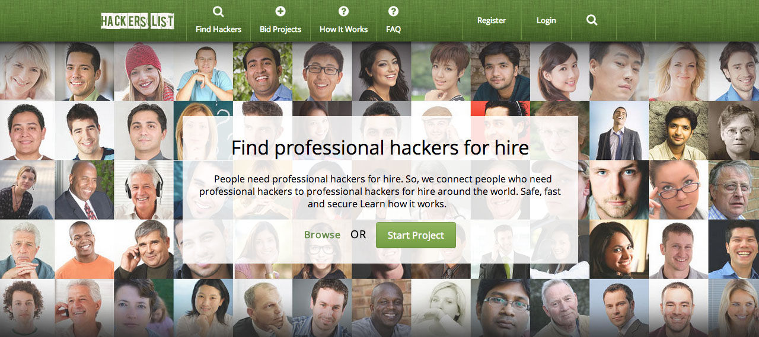759x337 pixels.
Task: Open the Find Hackers menu item
Action: click(x=219, y=29)
